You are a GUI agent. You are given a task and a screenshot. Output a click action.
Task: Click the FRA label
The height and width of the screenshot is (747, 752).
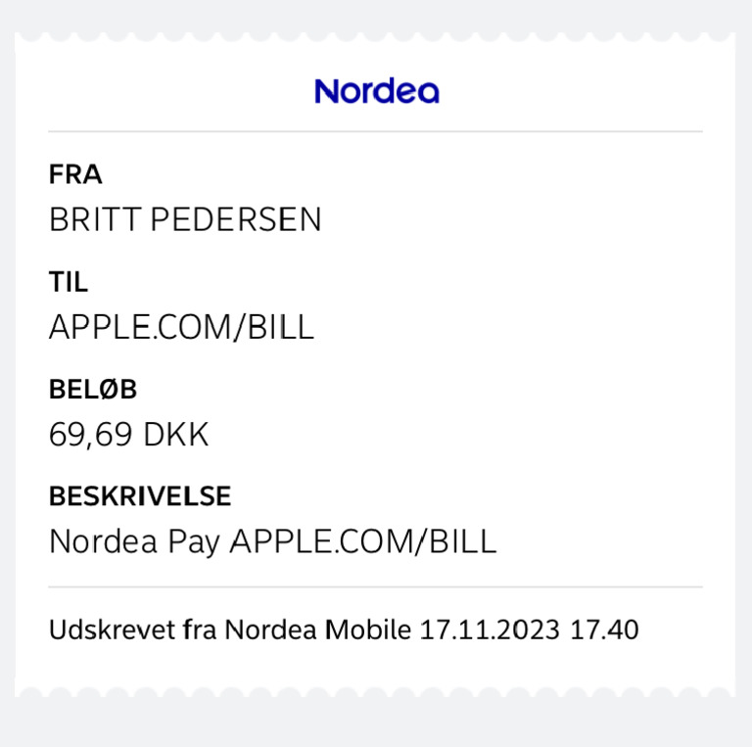tap(75, 175)
